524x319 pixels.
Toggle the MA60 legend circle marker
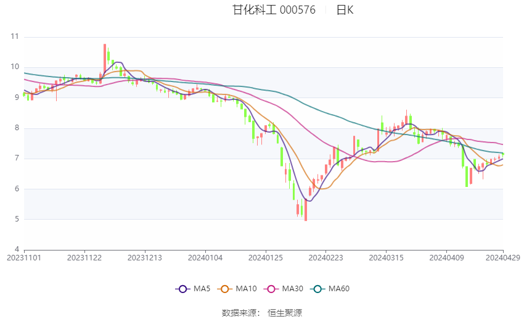318,289
